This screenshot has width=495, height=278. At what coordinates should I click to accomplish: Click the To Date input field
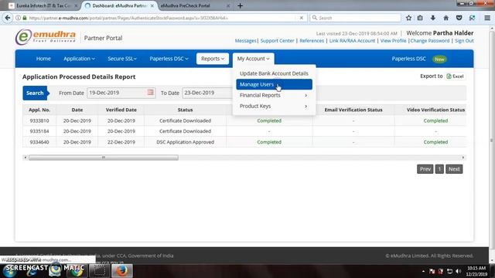pos(207,93)
